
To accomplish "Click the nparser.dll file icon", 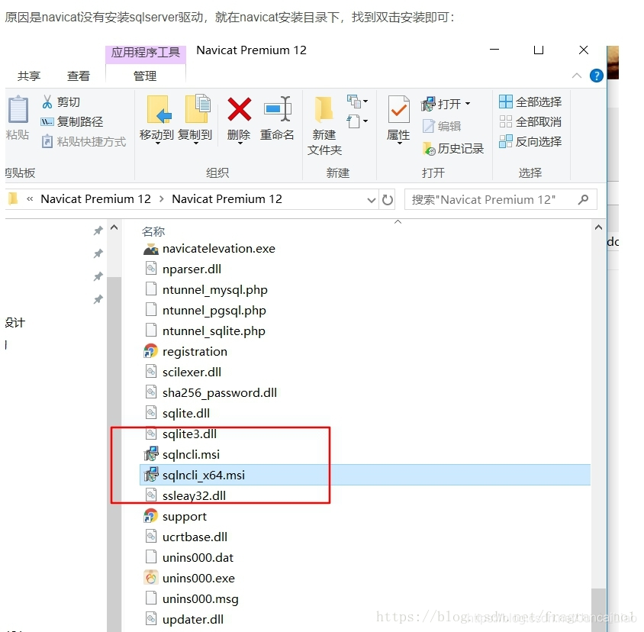I will (x=151, y=269).
